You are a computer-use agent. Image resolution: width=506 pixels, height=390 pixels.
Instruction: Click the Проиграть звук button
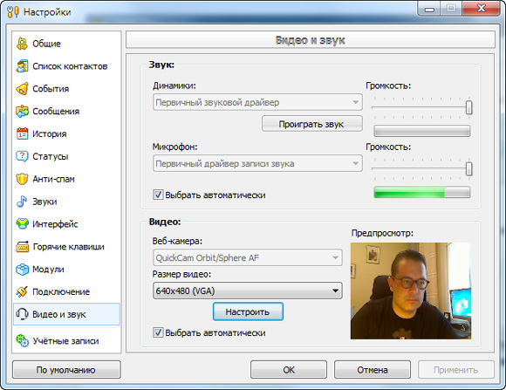[312, 124]
